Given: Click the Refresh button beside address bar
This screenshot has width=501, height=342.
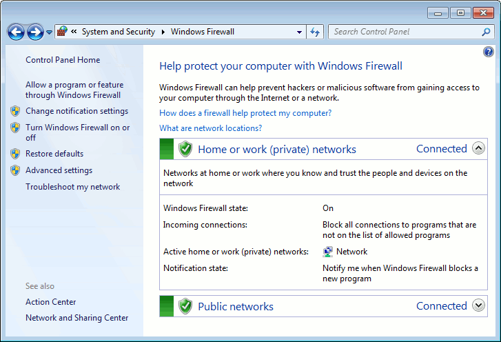Looking at the screenshot, I should coord(315,32).
